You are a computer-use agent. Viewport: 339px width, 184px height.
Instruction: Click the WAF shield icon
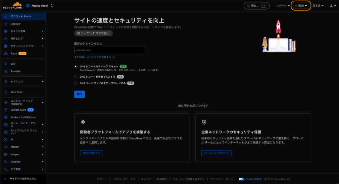6,64
